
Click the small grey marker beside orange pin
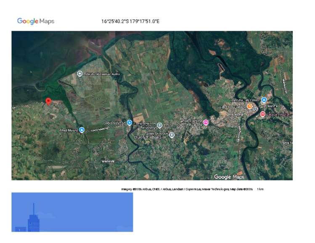click(x=255, y=109)
